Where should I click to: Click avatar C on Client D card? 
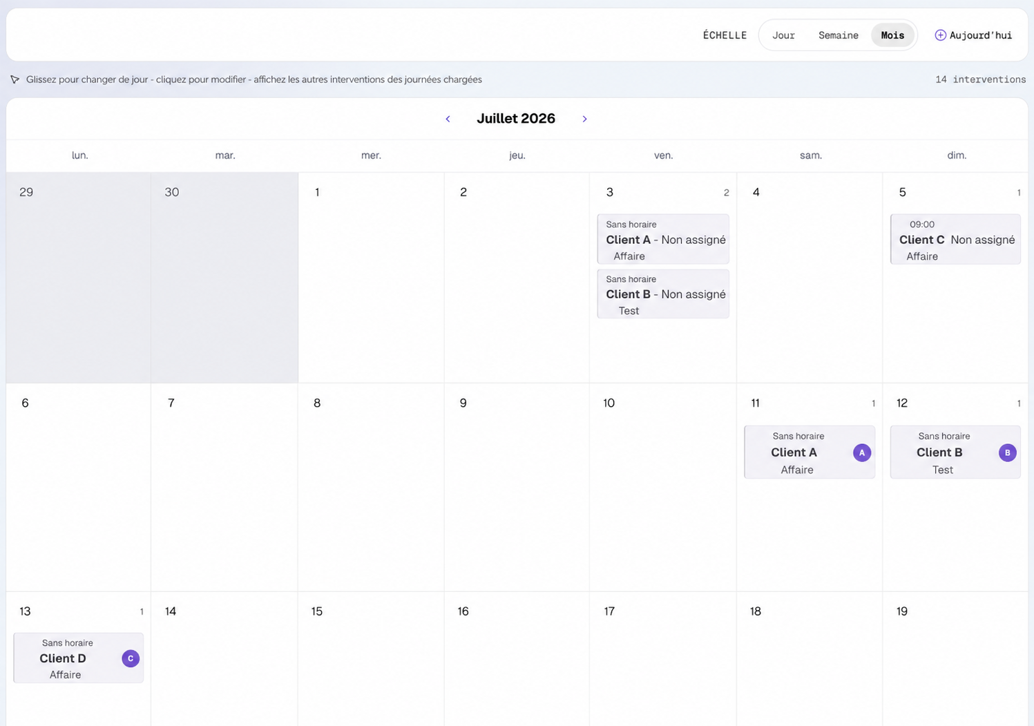coord(131,658)
